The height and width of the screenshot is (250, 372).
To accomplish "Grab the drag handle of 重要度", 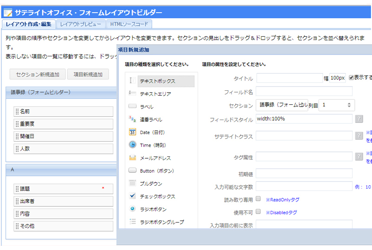I will pos(17,124).
